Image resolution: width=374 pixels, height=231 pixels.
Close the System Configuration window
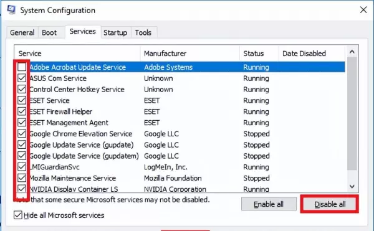(363, 10)
